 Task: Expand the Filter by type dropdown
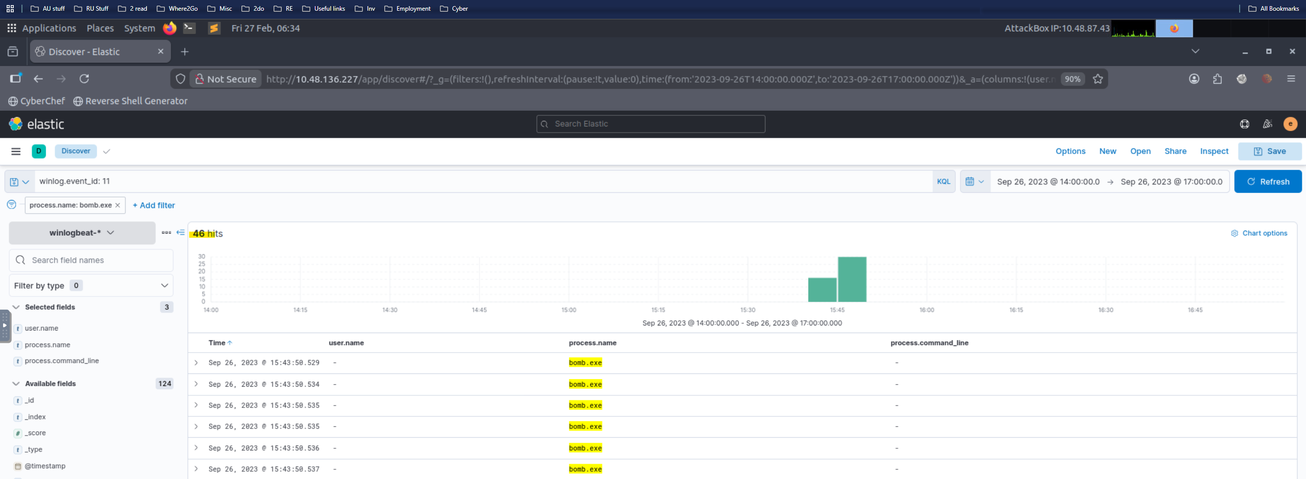(91, 286)
